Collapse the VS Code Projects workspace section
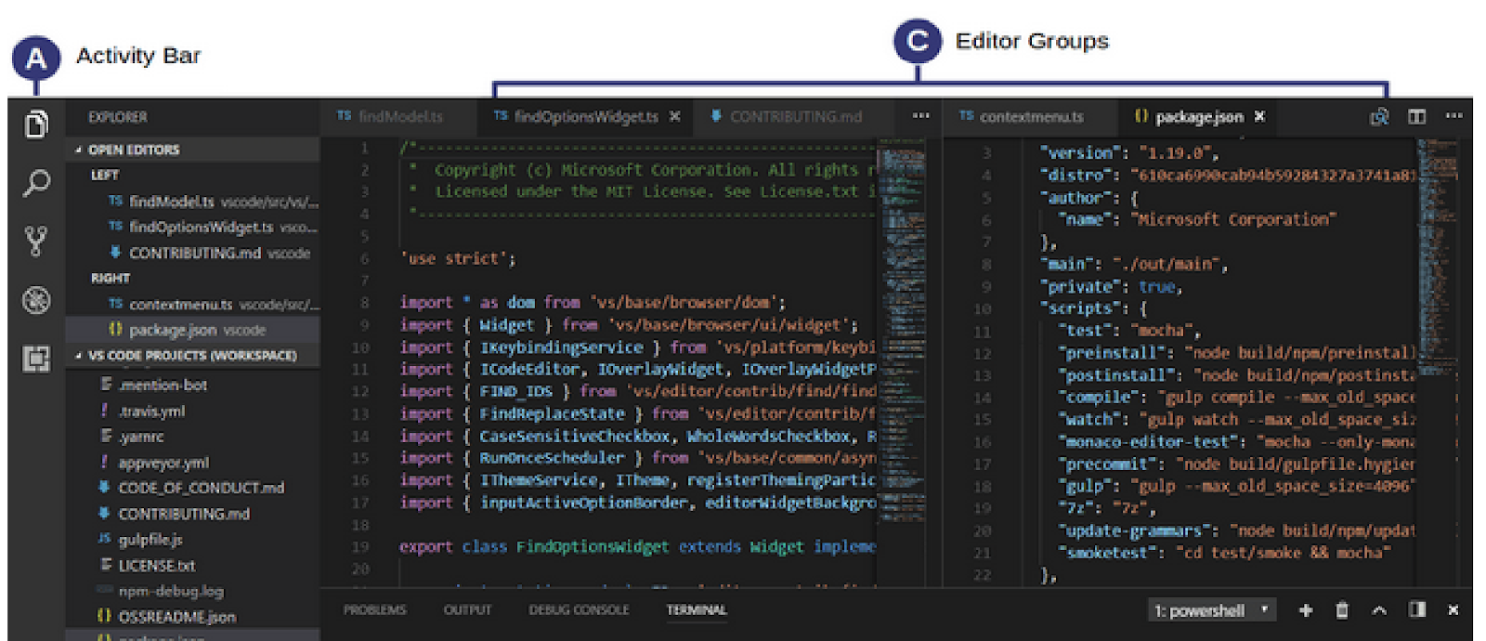This screenshot has width=1486, height=641. [x=191, y=356]
